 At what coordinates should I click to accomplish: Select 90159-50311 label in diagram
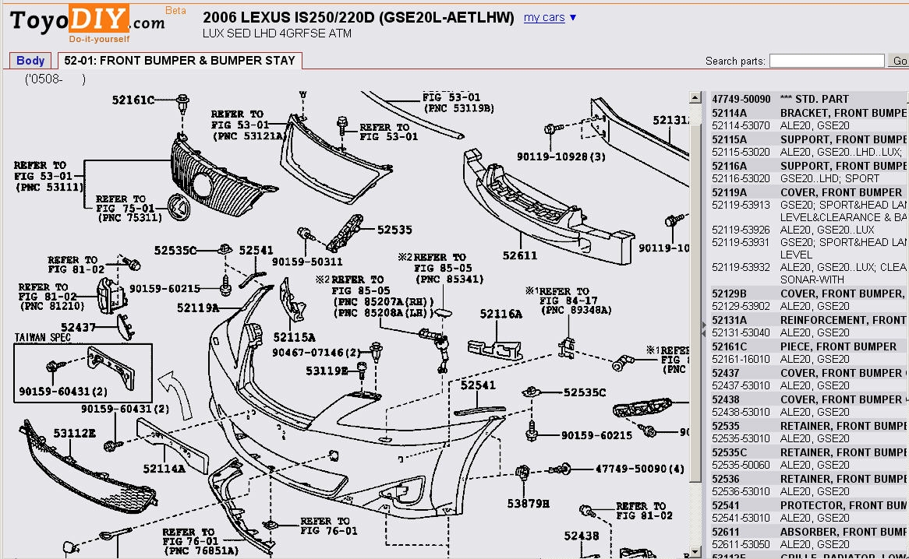(307, 262)
